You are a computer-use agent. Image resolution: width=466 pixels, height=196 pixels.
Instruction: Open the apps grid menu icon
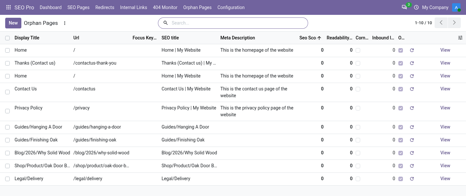tap(9, 7)
